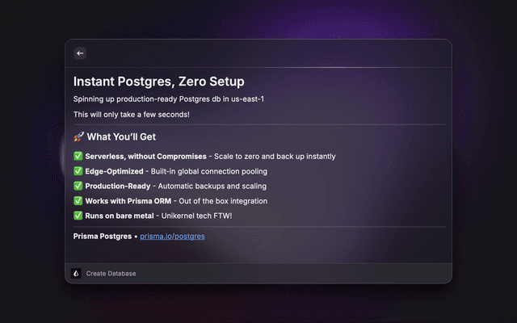Click the rocket emoji beside What You'll Get

click(x=78, y=137)
